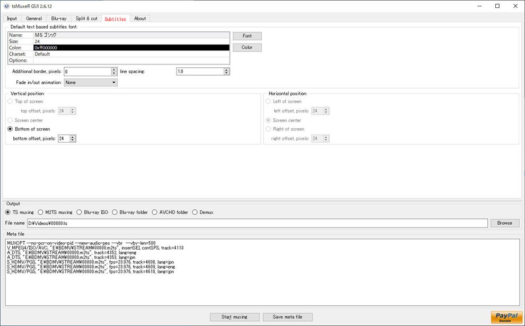The image size is (525, 326).
Task: Decrease the bottom offset pixels value
Action: [x=73, y=140]
